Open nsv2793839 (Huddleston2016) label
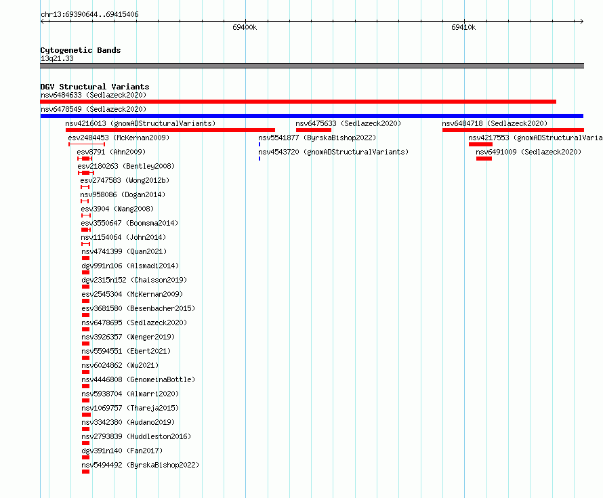This screenshot has width=603, height=498. [x=136, y=436]
